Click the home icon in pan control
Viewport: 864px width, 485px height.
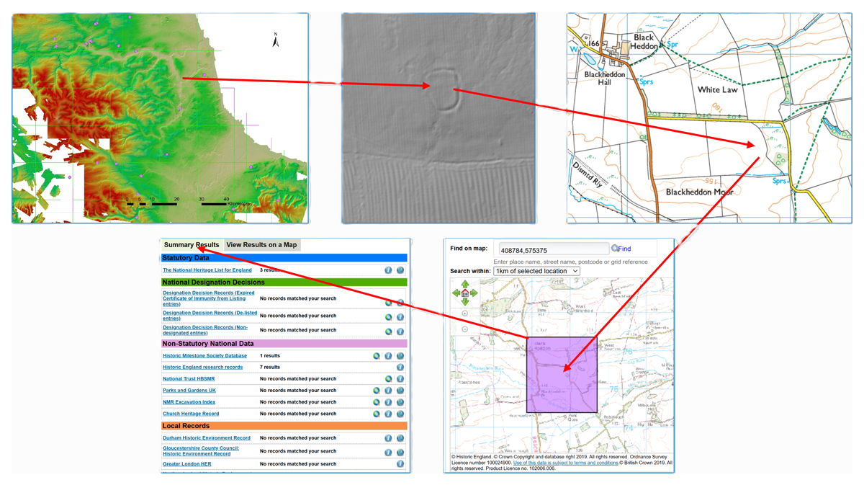coord(465,293)
